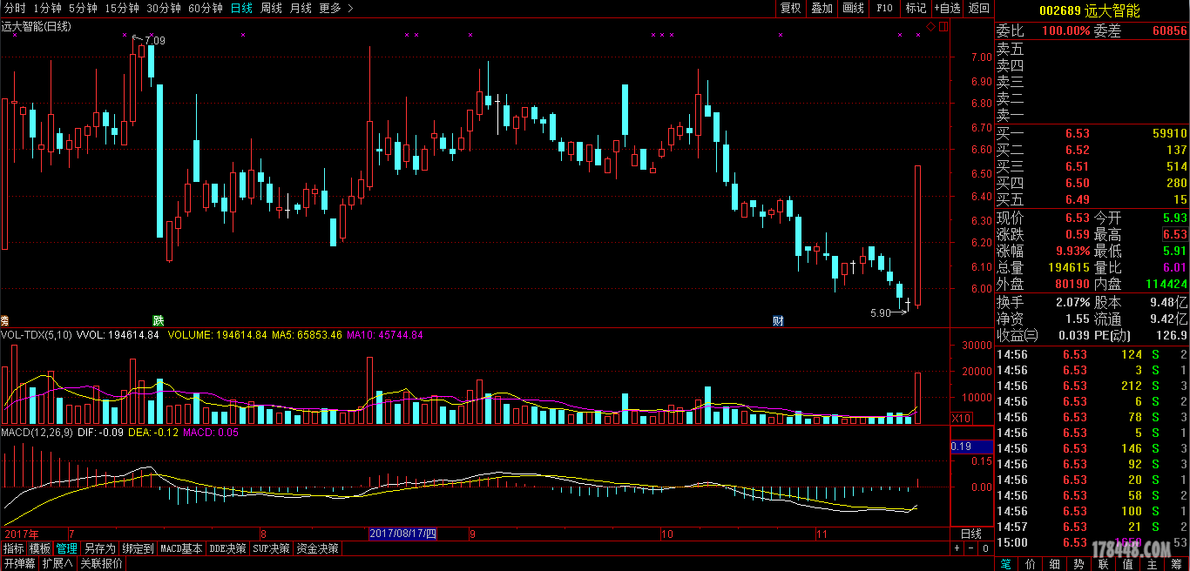Viewport: 1190px width, 571px height.
Task: Zoom in chart with the + button
Action: [x=957, y=549]
